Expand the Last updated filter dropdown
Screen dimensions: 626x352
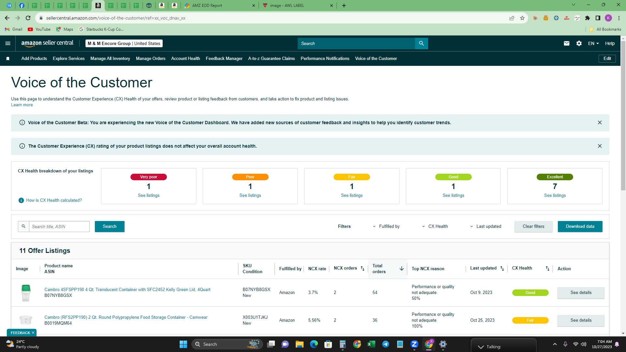(485, 227)
